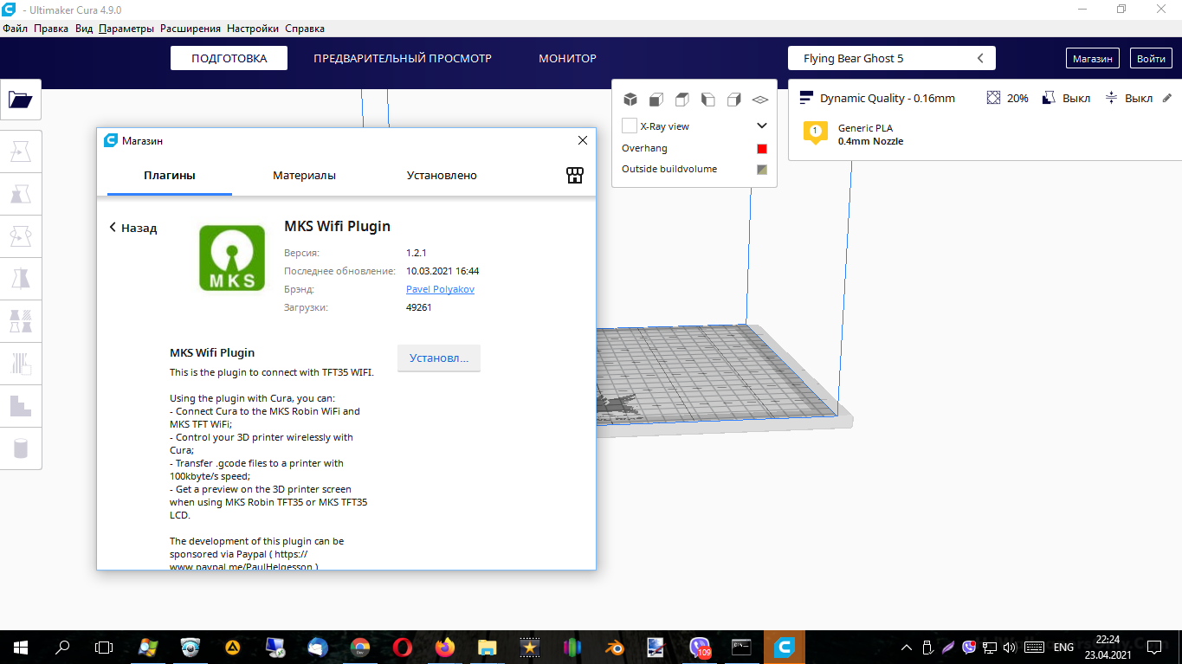Click the open file folder icon

tap(20, 99)
